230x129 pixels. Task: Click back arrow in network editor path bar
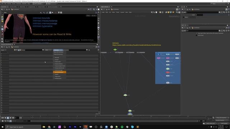coord(102,9)
